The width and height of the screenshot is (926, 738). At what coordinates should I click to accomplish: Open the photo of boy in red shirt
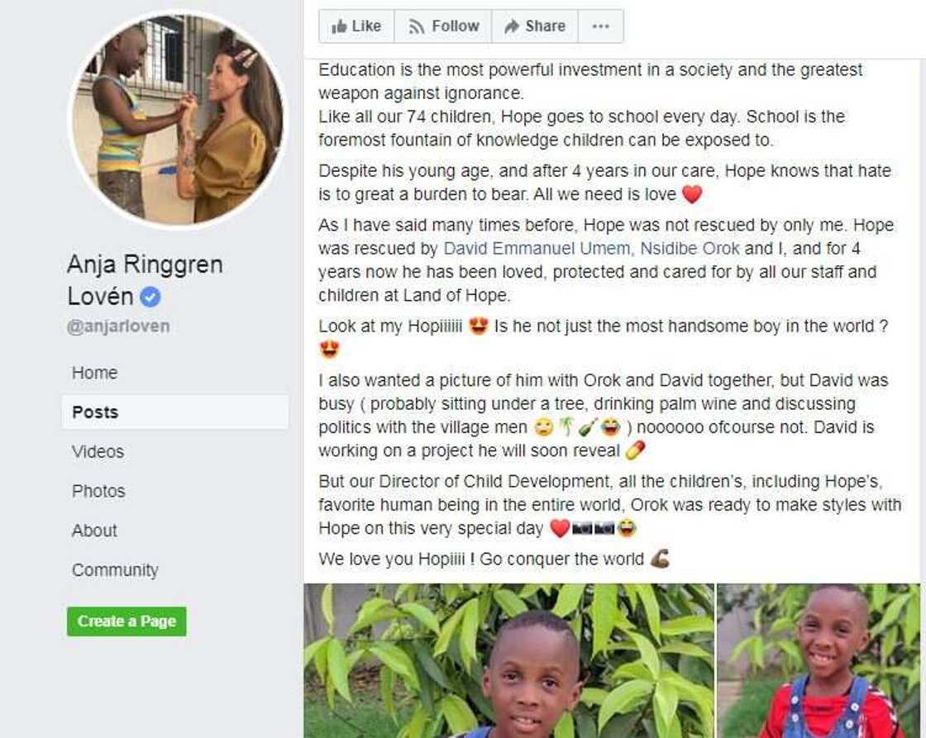[x=819, y=660]
